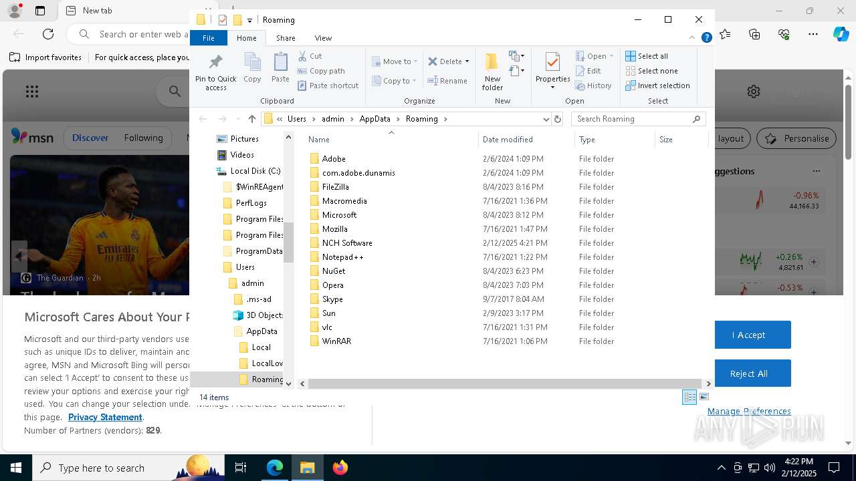The image size is (856, 481).
Task: Open address bar history dropdown
Action: coord(546,119)
